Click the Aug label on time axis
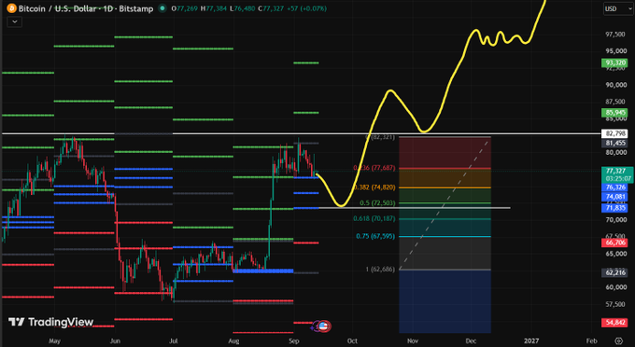 click(x=233, y=340)
